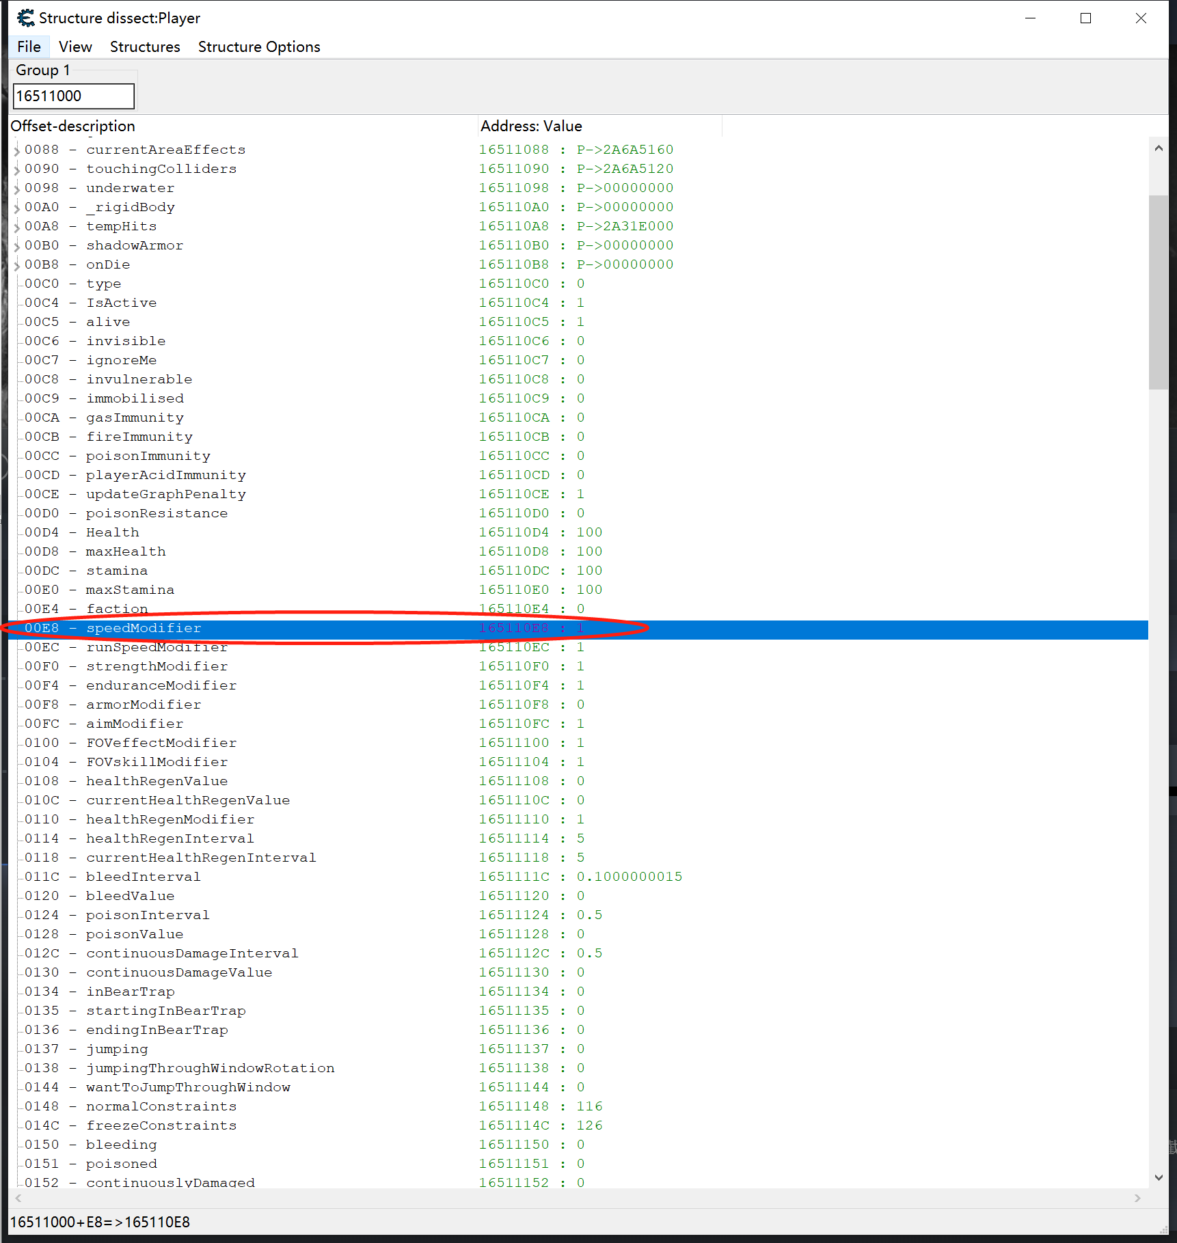
Task: Expand the _rigidBody pointer node
Action: (17, 208)
